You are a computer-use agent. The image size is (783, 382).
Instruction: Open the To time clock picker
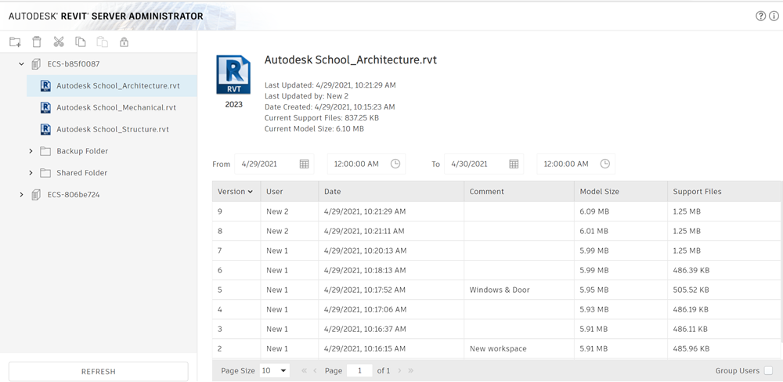pyautogui.click(x=604, y=164)
